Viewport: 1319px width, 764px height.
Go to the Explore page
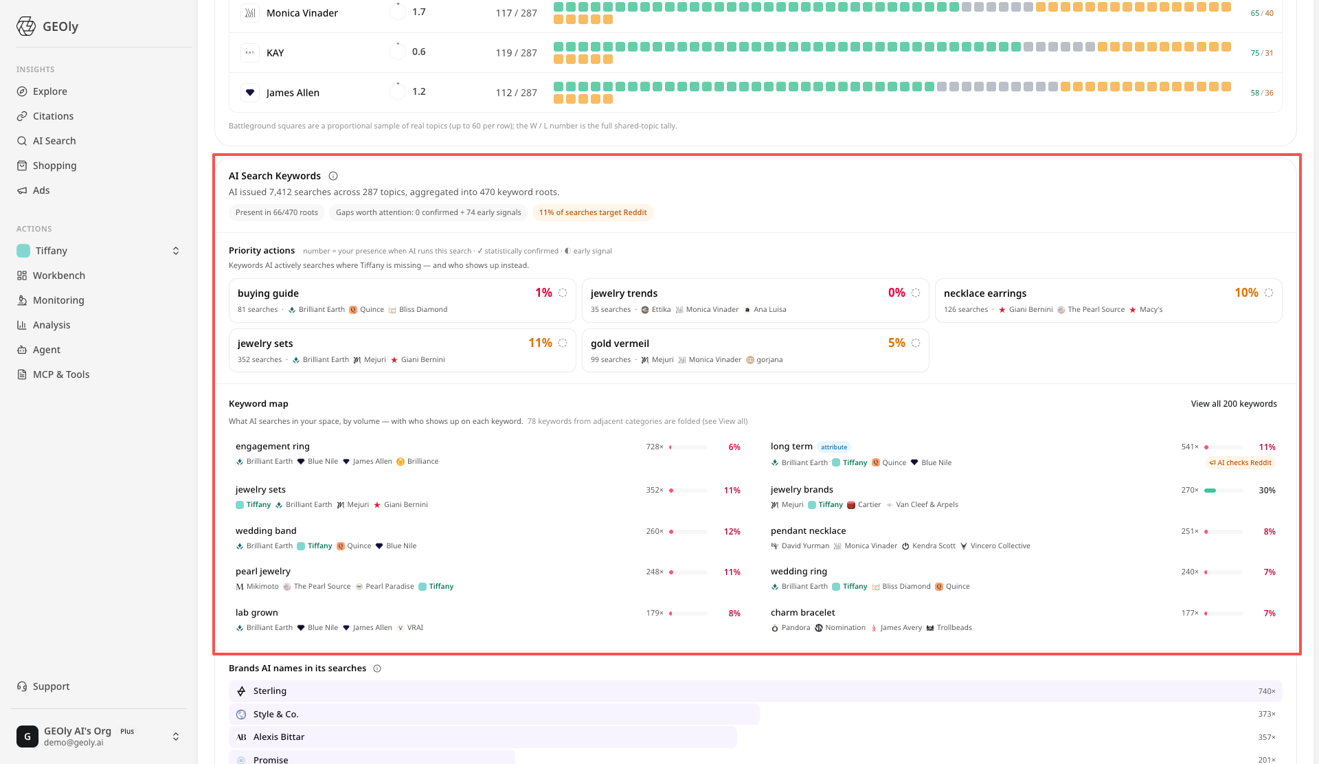click(50, 91)
